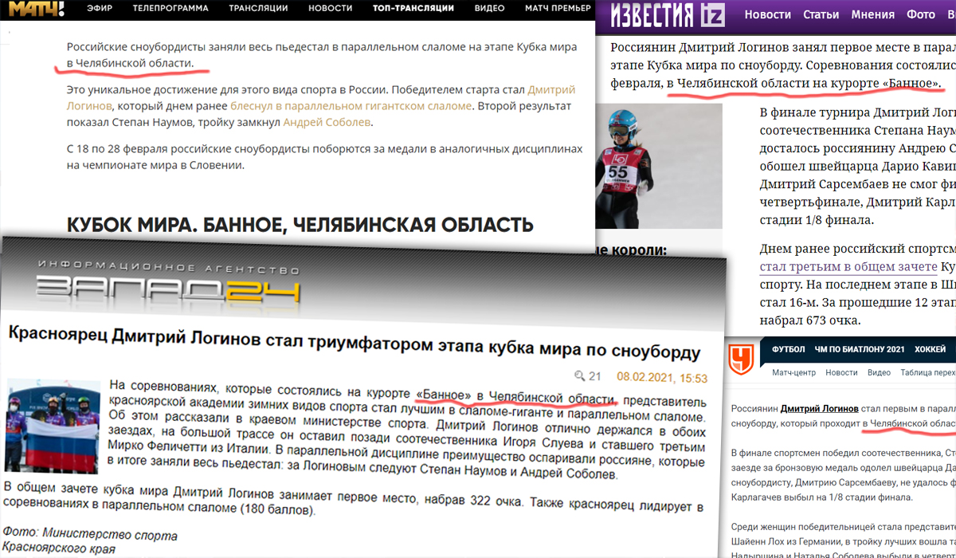Click the comment count 21

tap(594, 376)
